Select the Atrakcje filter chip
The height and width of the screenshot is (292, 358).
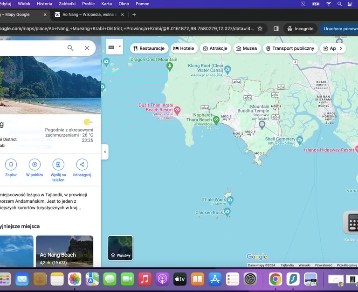pos(215,48)
